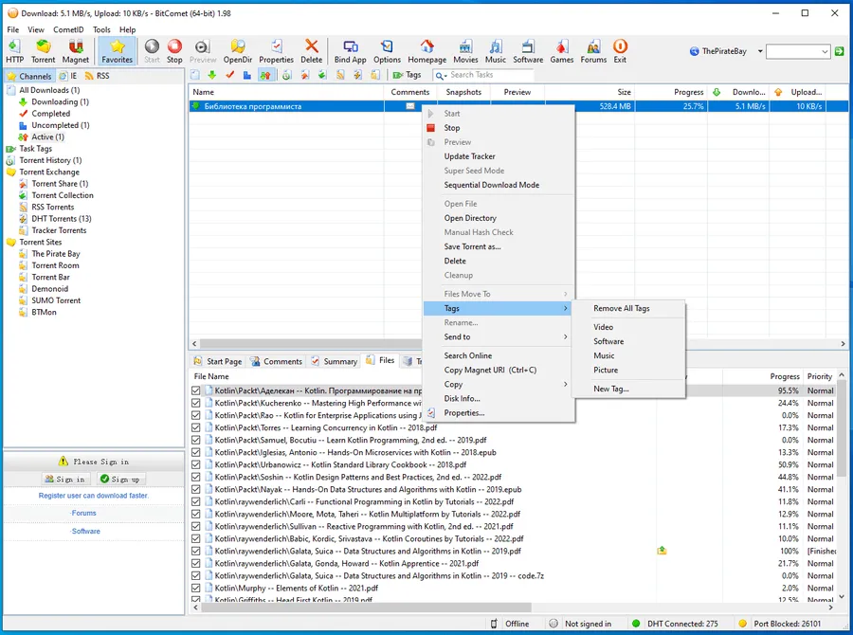Click the Magnet toolbar icon

[x=75, y=51]
